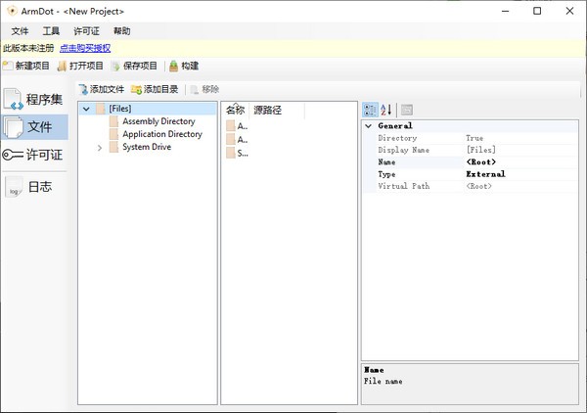Switch to the 程序集 section
The width and height of the screenshot is (587, 413).
33,99
